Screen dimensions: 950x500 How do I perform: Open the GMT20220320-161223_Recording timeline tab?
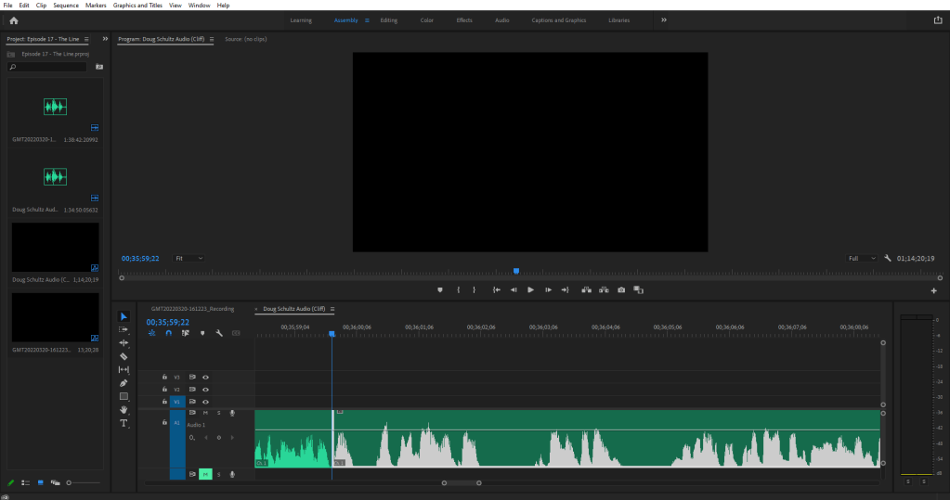coord(192,309)
